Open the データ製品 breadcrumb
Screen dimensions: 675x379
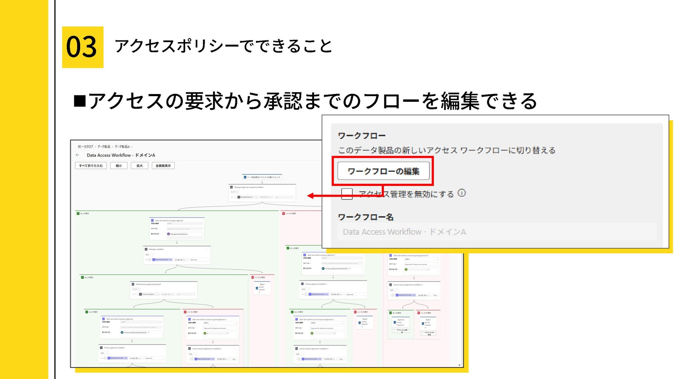(104, 147)
